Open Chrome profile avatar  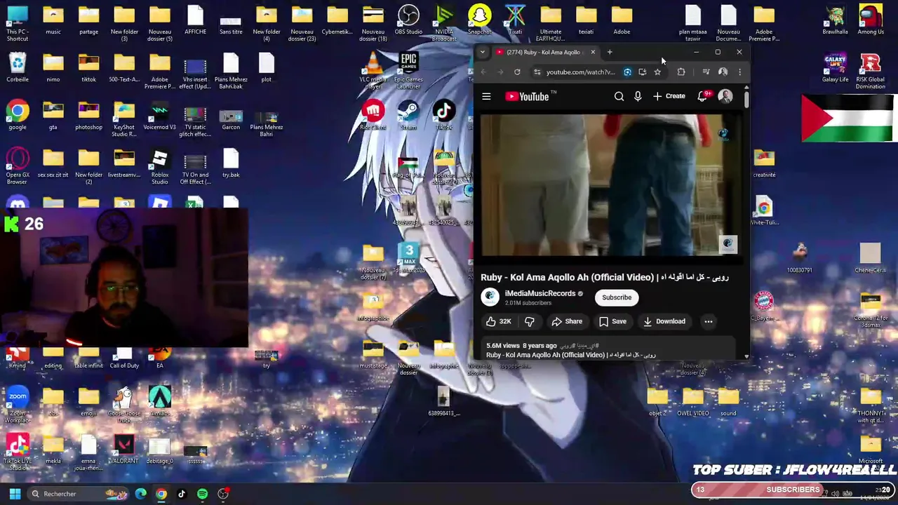point(723,72)
